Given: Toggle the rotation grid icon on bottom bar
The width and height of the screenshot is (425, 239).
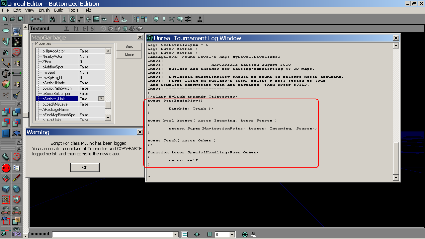Looking at the screenshot, I should (x=245, y=234).
